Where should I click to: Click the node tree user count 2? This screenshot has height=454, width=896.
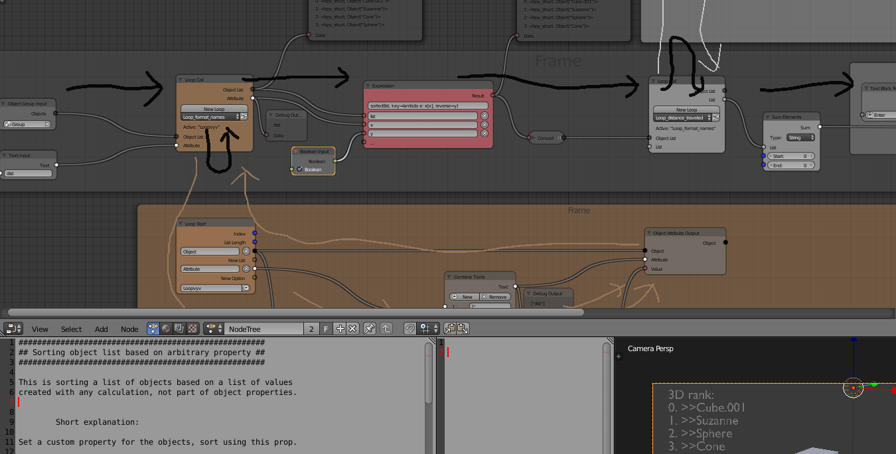[x=312, y=329]
